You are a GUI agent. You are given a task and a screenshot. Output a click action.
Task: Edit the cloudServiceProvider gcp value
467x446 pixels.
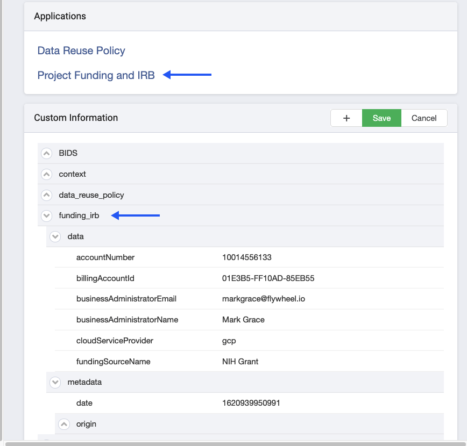229,341
